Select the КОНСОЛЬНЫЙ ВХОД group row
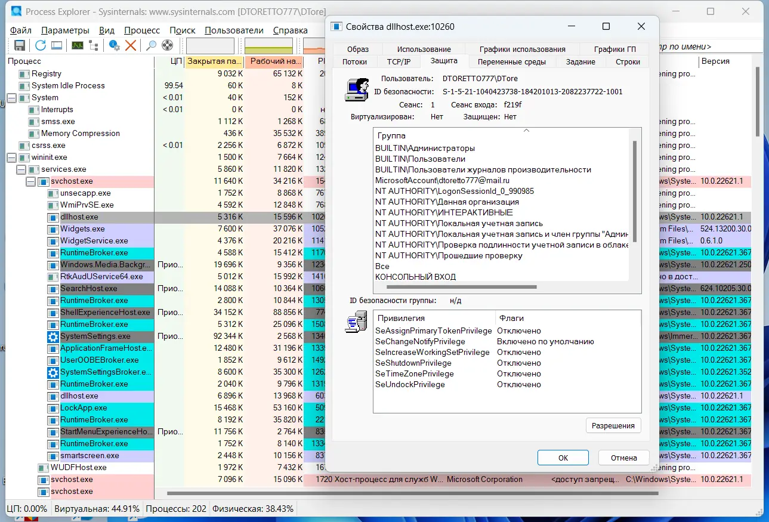 coord(501,277)
